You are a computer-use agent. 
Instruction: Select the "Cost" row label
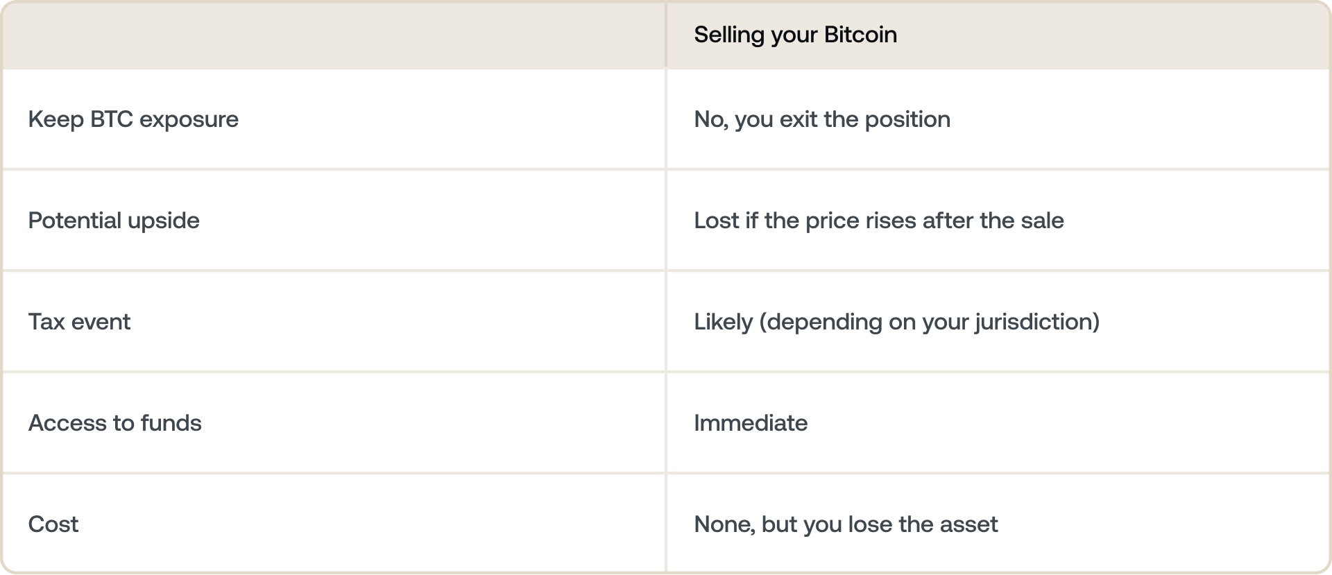coord(53,524)
